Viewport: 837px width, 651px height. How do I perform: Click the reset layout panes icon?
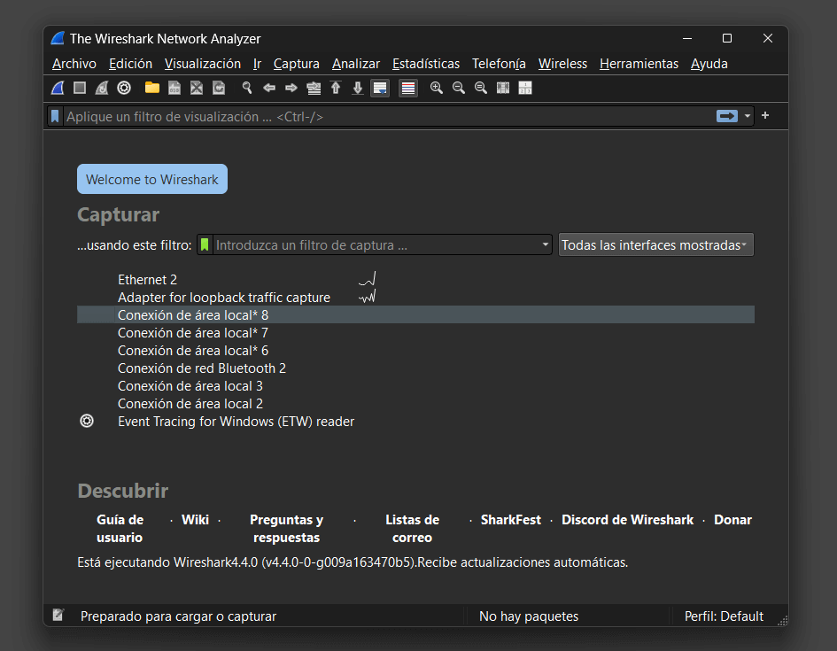pyautogui.click(x=525, y=88)
